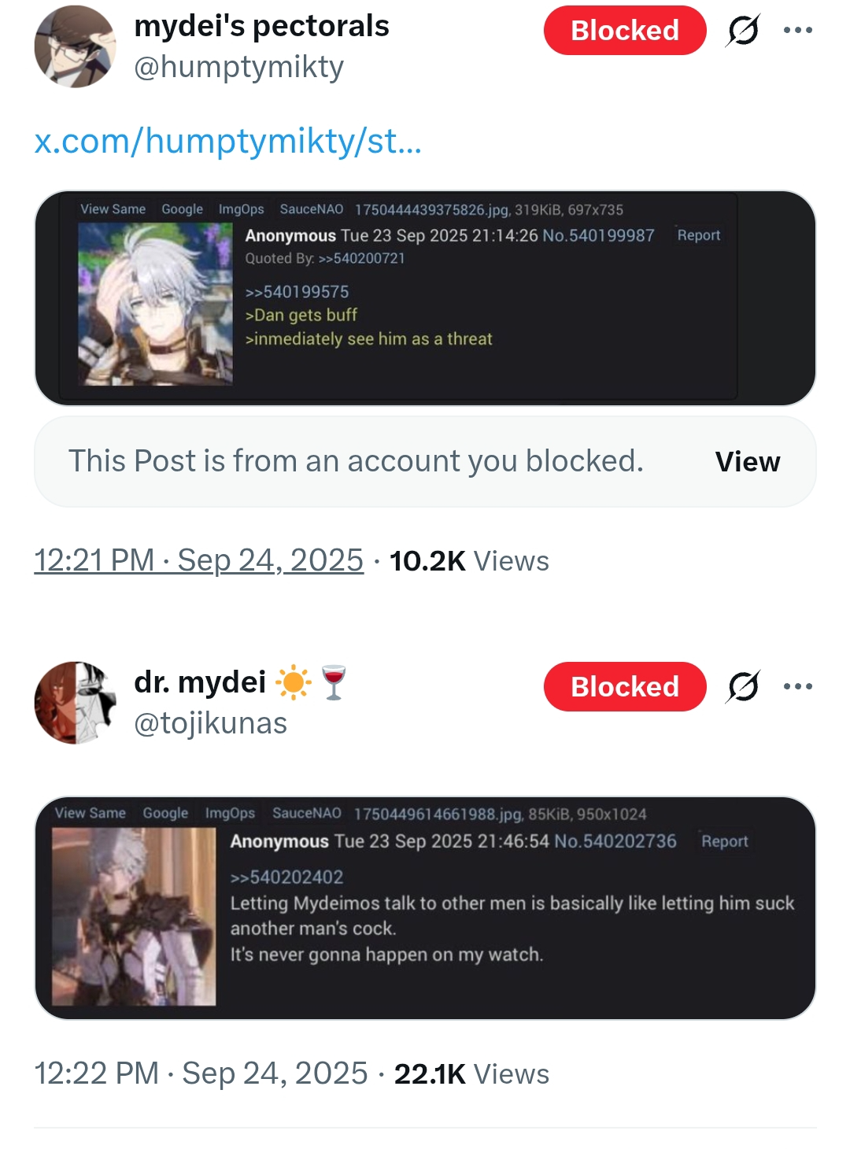Open the @tojikunas handle
This screenshot has height=1149, width=850.
[210, 723]
